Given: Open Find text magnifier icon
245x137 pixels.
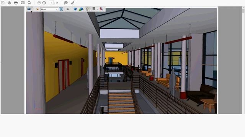Looking at the screenshot, I should tap(29, 3).
